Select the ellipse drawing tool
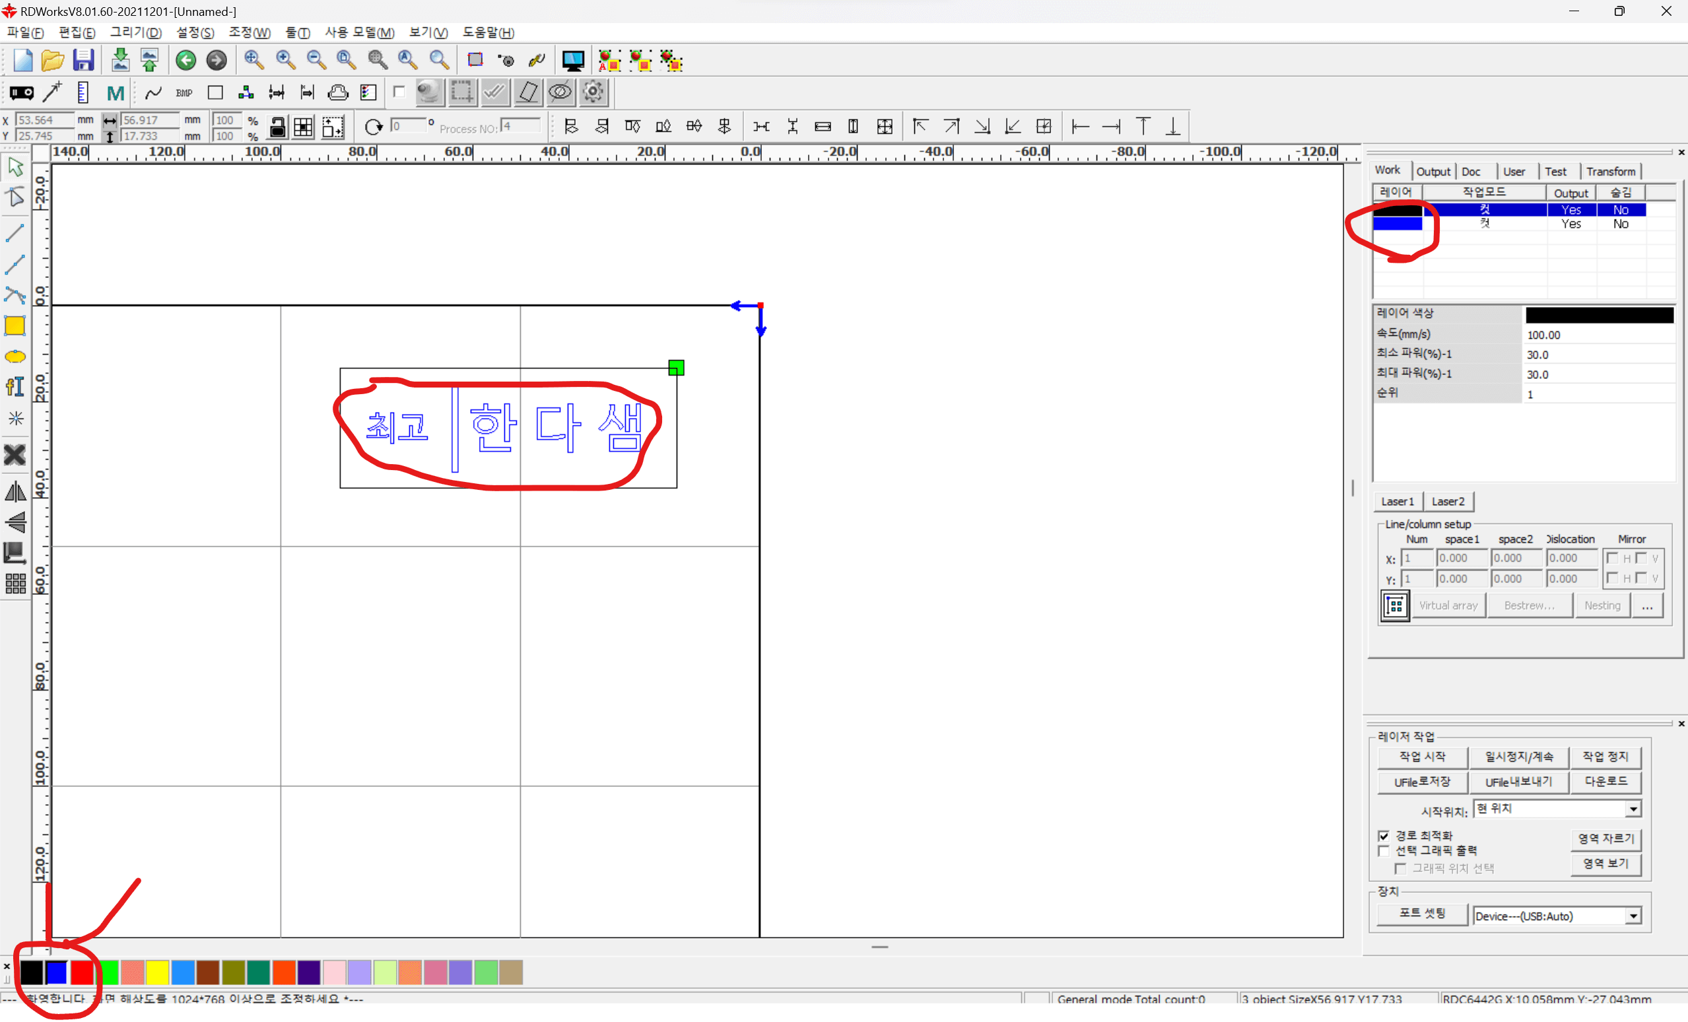Viewport: 1688px width, 1022px height. point(15,357)
